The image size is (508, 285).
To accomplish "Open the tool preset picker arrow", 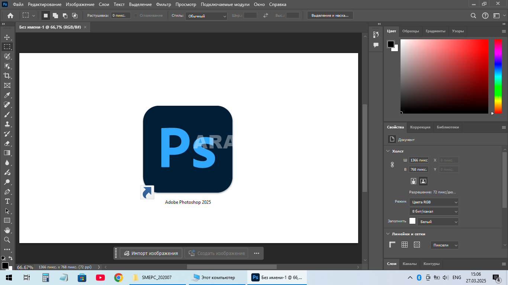I will coord(34,16).
